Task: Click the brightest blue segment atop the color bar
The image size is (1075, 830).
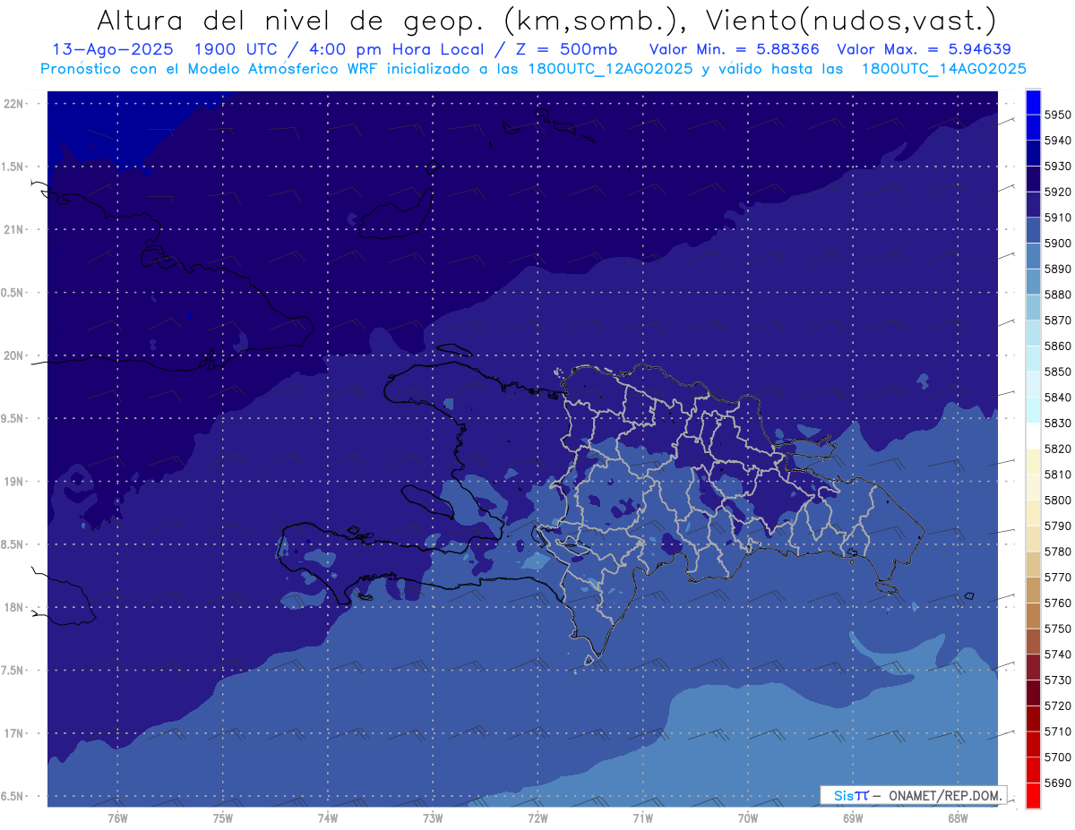Action: (1033, 102)
